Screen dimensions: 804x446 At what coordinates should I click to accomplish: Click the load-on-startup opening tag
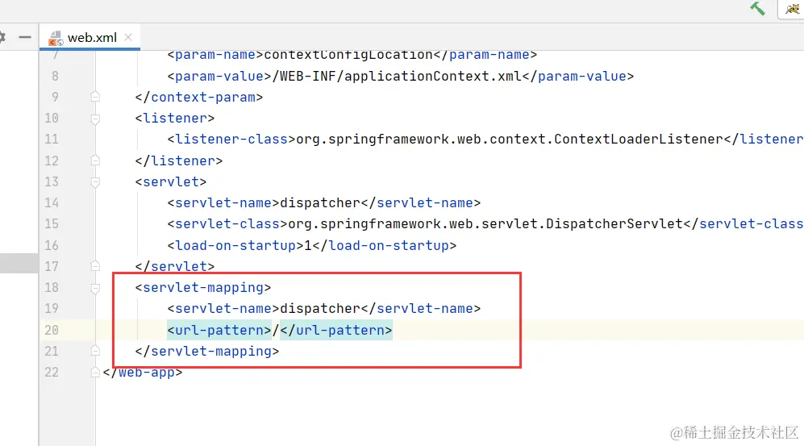(235, 245)
